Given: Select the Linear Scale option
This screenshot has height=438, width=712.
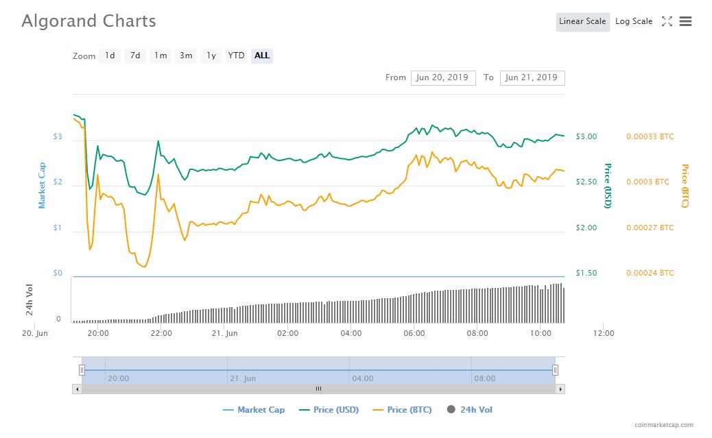Looking at the screenshot, I should coord(582,21).
